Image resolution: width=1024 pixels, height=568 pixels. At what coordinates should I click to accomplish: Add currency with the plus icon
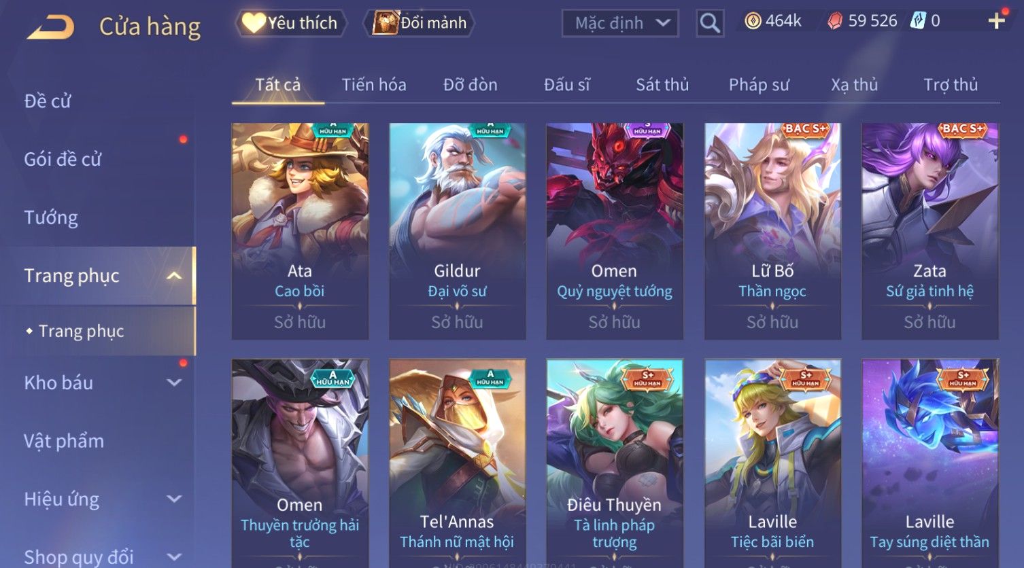[997, 21]
